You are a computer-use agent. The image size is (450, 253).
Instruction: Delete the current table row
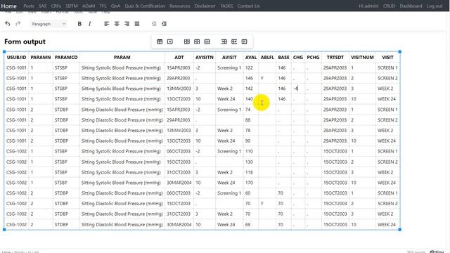point(207,42)
